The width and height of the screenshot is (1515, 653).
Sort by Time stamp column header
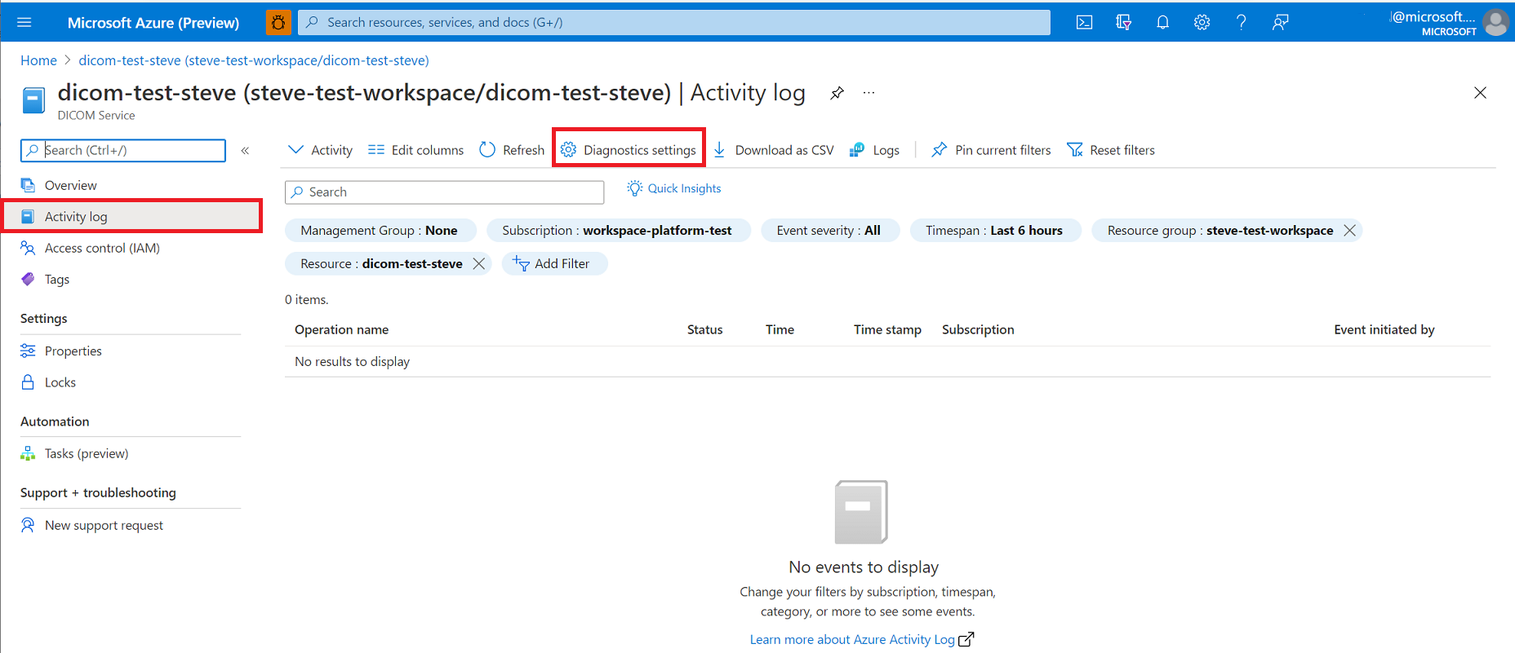click(887, 329)
